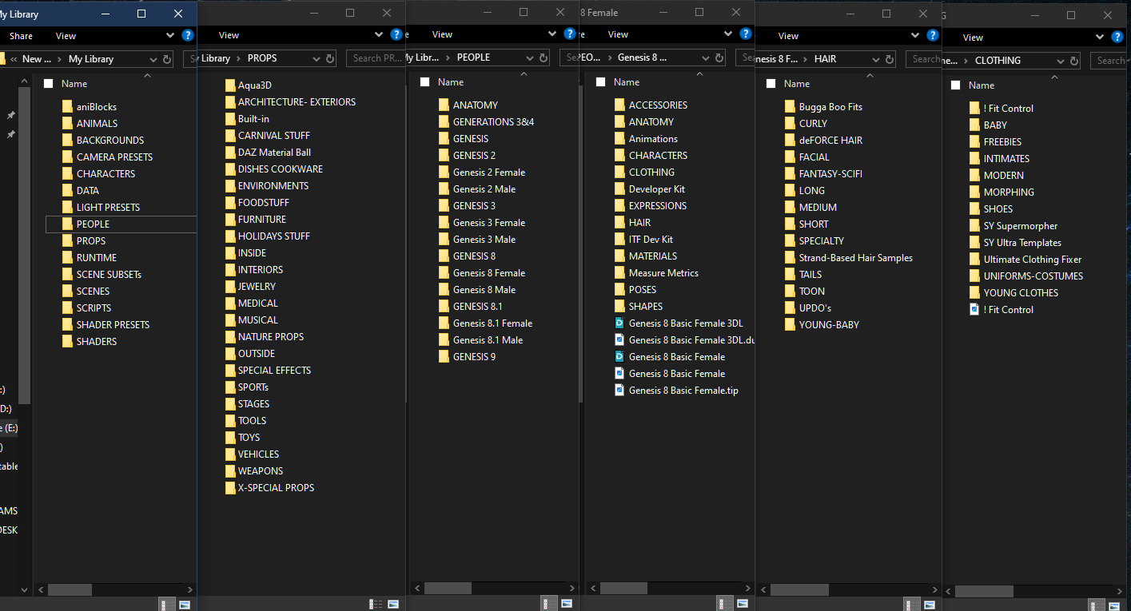Image resolution: width=1131 pixels, height=611 pixels.
Task: Open the View tab in HAIR window
Action: (789, 36)
